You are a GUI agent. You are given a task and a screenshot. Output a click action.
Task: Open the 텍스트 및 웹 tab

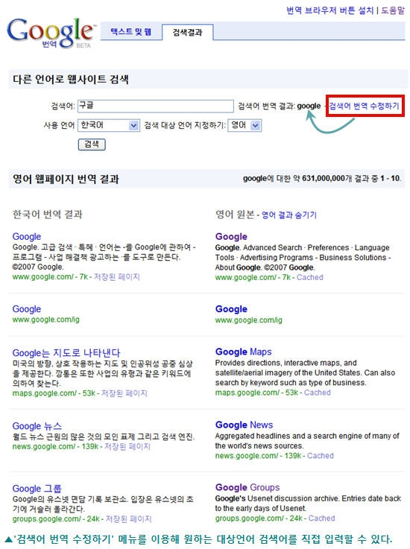(130, 32)
